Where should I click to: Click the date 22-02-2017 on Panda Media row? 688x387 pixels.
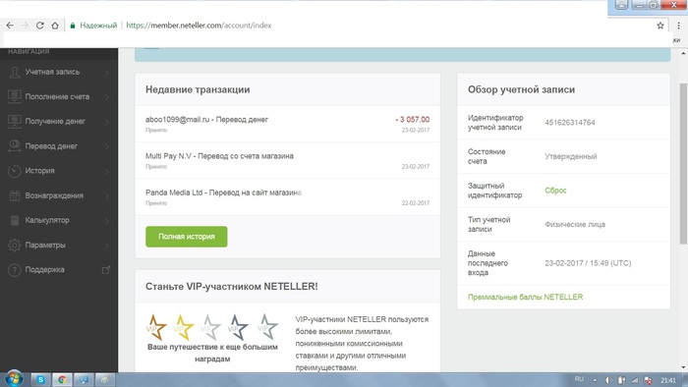416,203
